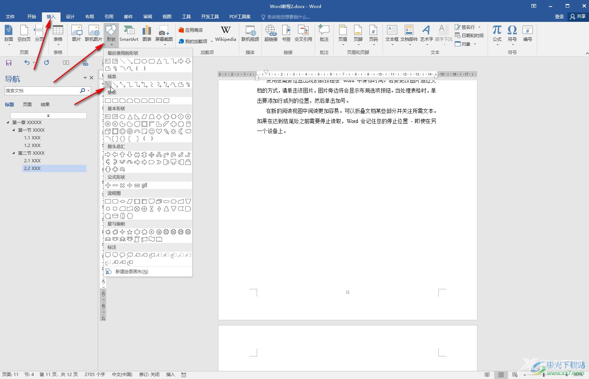Pick the cube basic shape

(x=108, y=131)
